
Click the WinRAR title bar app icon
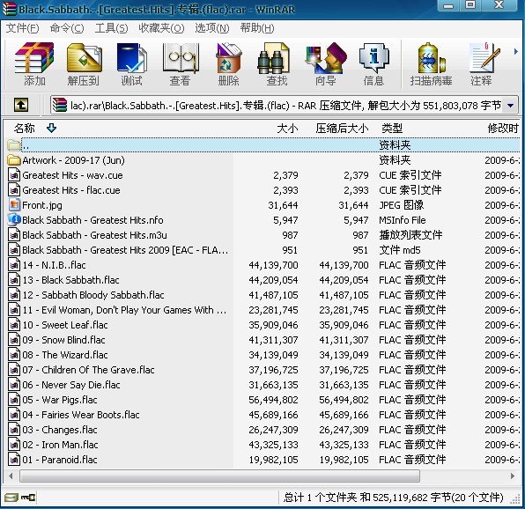[9, 9]
